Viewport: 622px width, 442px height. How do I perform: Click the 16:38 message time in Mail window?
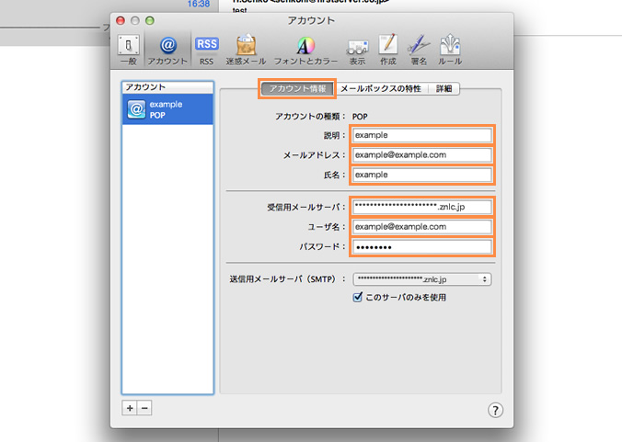(x=199, y=5)
